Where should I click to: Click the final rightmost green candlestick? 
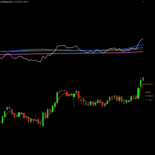point(143,79)
